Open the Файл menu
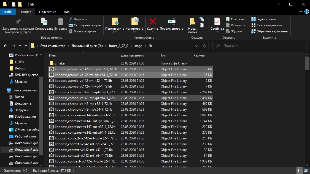Viewport: 310px width, 174px height. (x=8, y=12)
